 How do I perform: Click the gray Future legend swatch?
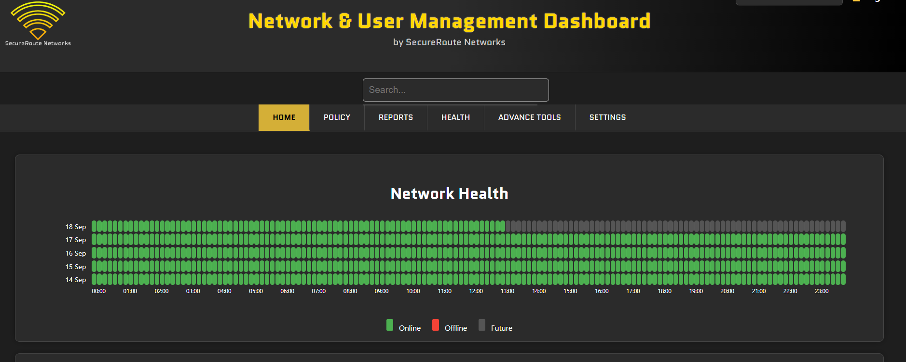point(482,325)
